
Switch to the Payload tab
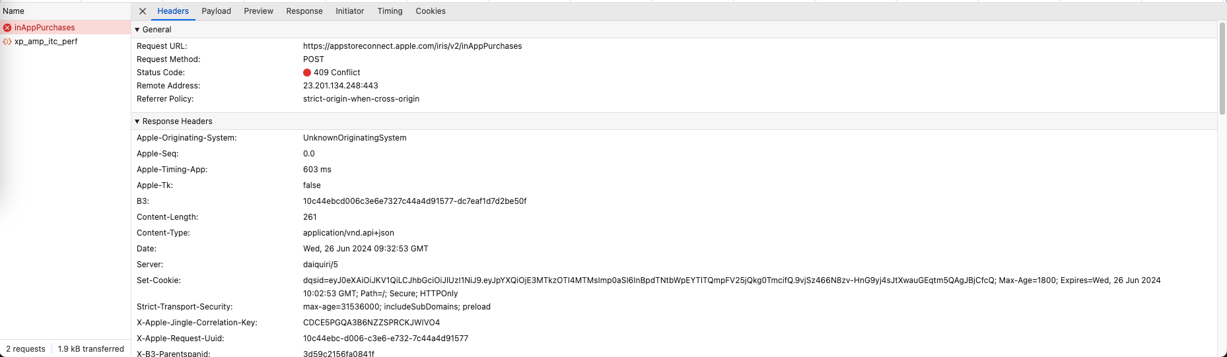click(217, 11)
